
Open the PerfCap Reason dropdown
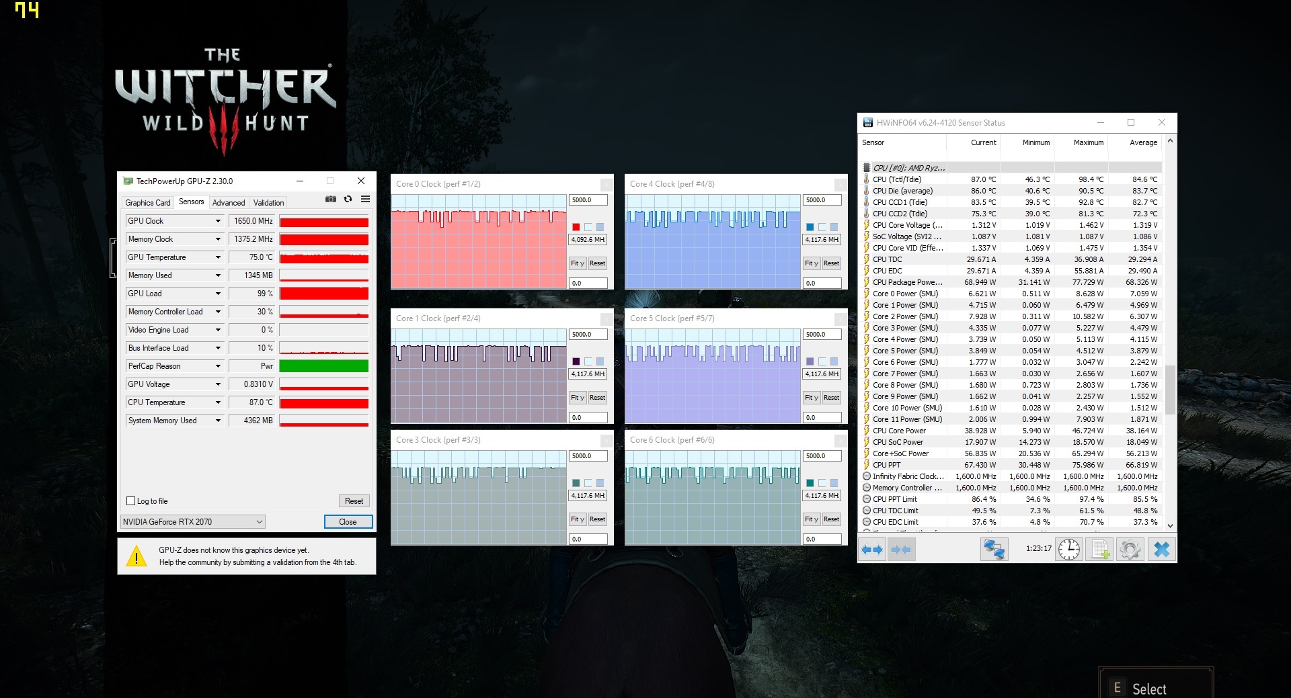click(x=218, y=366)
